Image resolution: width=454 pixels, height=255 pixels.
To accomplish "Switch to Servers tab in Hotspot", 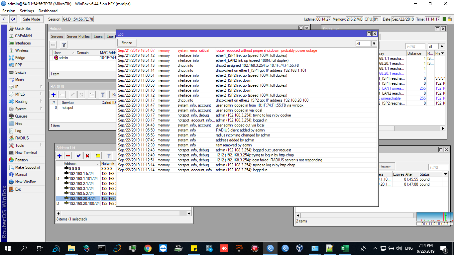I will 57,37.
